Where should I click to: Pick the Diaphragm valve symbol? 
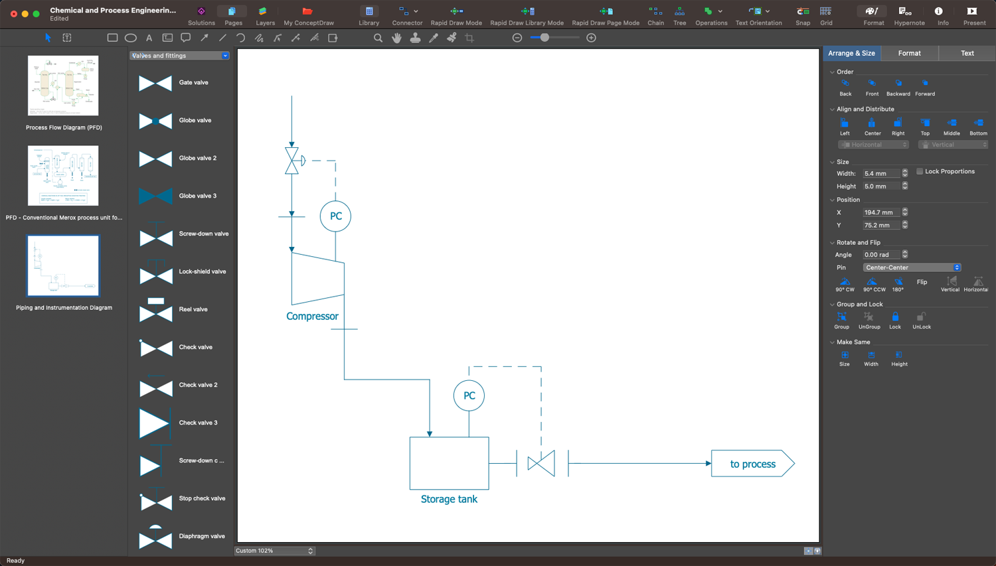(155, 537)
